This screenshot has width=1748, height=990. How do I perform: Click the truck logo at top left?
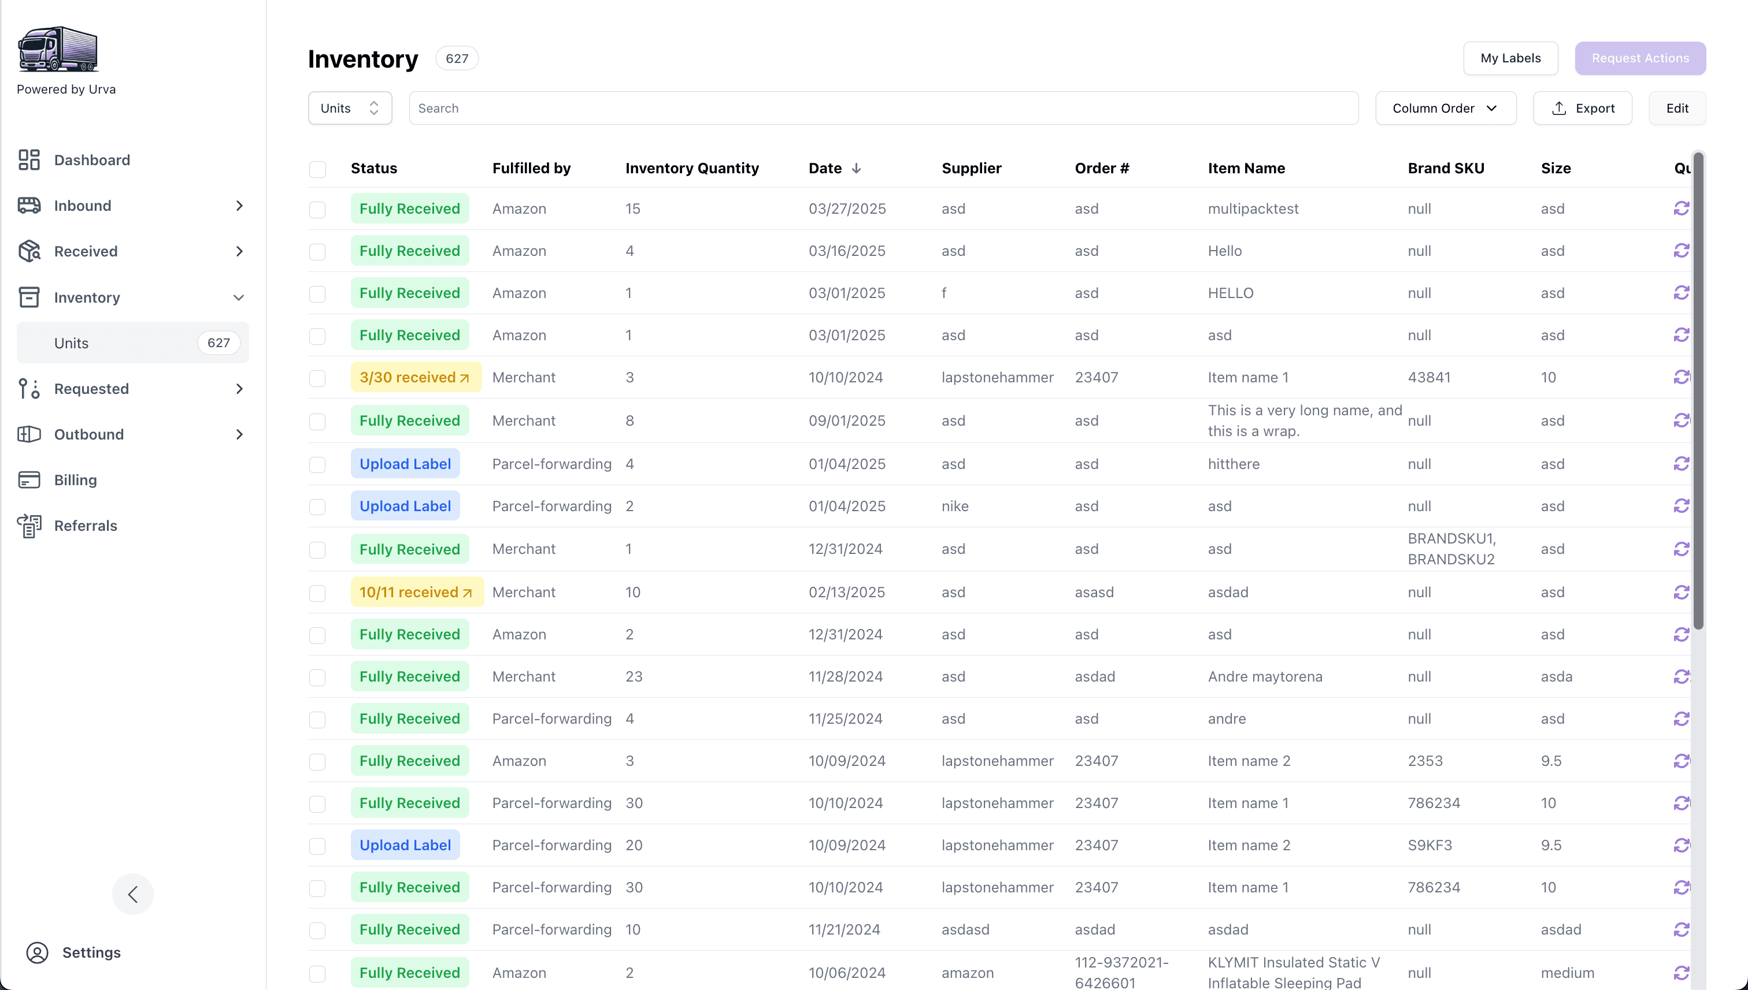coord(58,49)
